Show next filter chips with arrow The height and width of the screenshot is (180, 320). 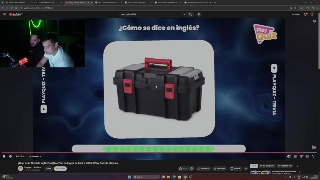(x=297, y=166)
